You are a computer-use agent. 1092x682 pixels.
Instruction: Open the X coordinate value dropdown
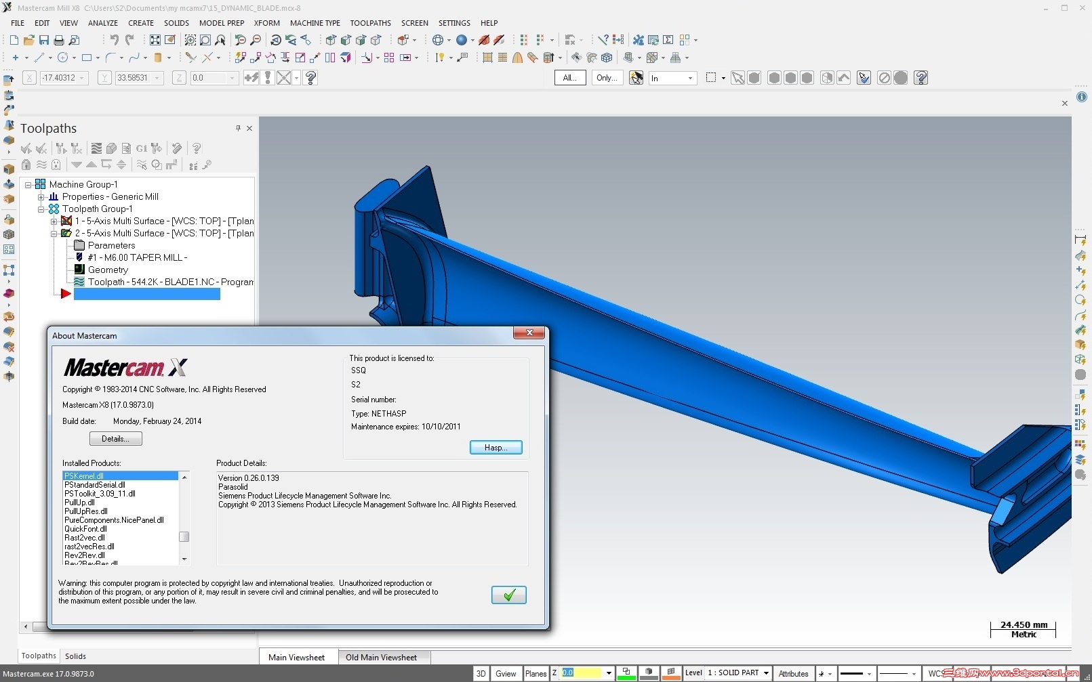click(x=82, y=78)
